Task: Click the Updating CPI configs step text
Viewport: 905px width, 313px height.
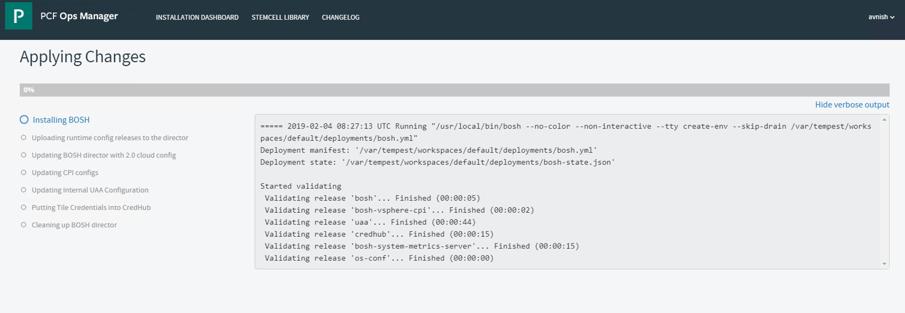Action: (x=65, y=173)
